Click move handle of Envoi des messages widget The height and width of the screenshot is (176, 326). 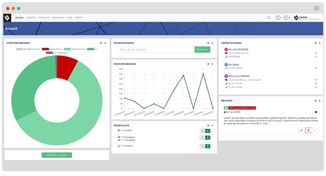(212, 64)
